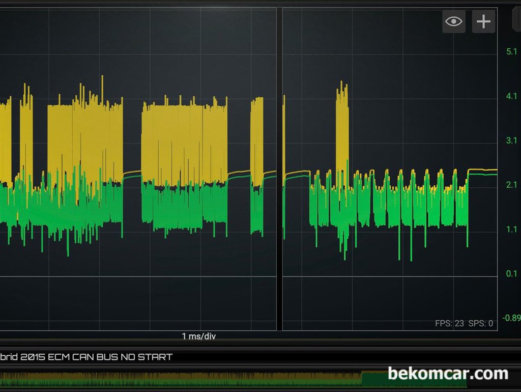
Task: Click the 0.1 voltage scale label
Action: pyautogui.click(x=511, y=273)
